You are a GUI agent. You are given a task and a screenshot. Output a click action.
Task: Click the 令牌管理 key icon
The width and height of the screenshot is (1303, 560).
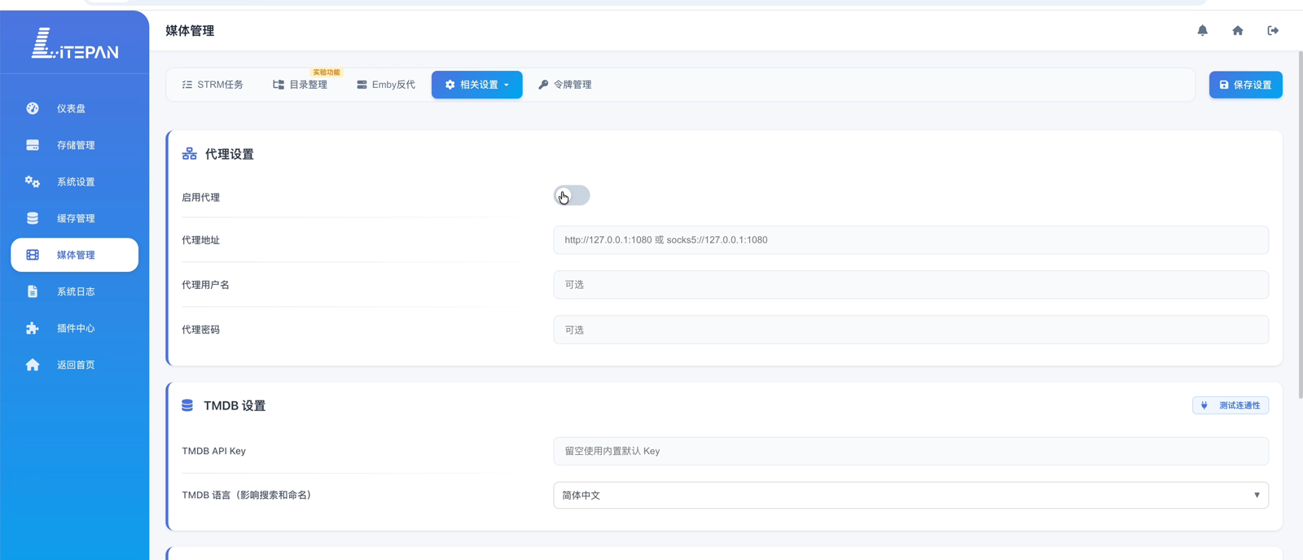pyautogui.click(x=543, y=85)
